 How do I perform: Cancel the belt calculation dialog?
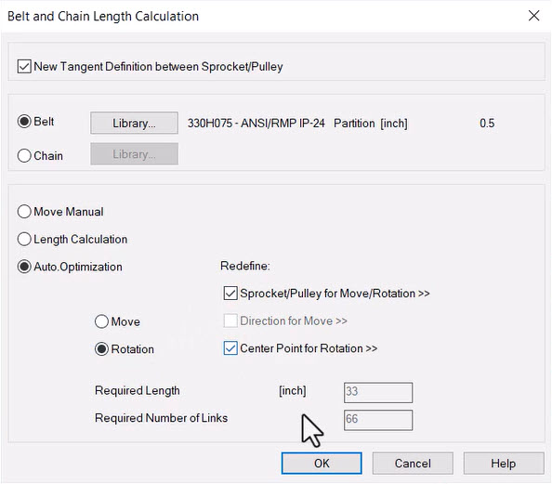413,464
